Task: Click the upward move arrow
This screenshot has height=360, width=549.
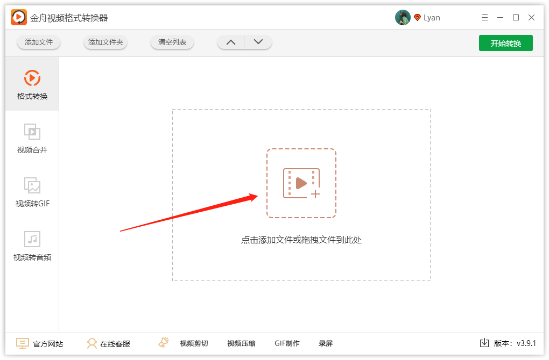Action: (x=230, y=41)
